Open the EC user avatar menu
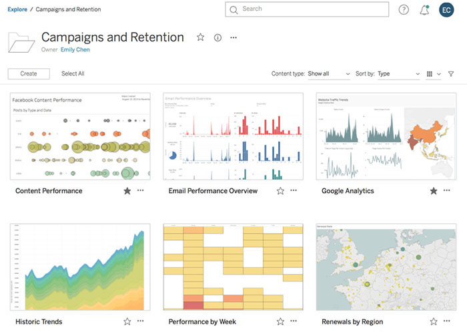This screenshot has width=467, height=334. pos(446,9)
